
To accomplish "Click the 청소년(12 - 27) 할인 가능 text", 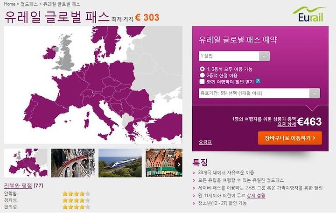I will (x=223, y=203).
